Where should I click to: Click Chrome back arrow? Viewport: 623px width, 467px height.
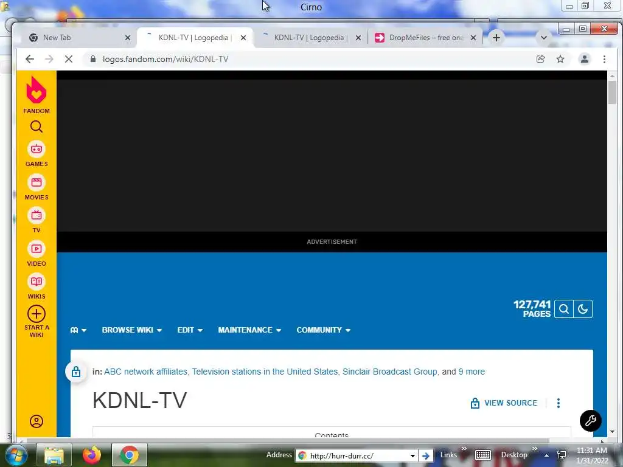pyautogui.click(x=30, y=59)
